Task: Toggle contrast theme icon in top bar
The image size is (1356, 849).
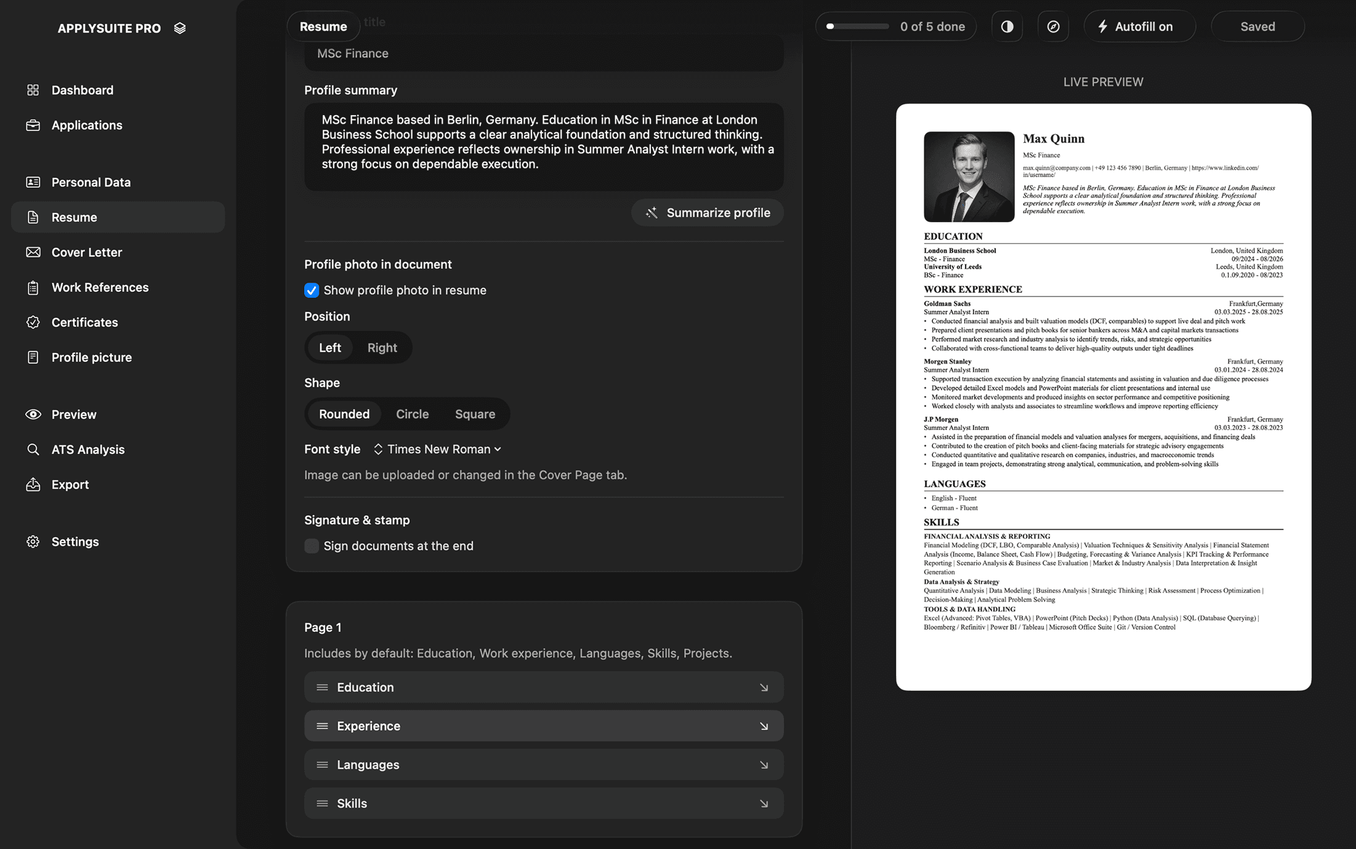Action: tap(1007, 26)
